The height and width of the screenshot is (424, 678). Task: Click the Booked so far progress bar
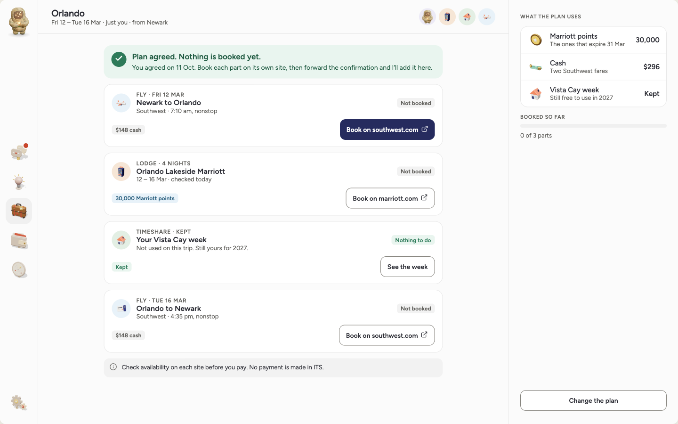593,126
